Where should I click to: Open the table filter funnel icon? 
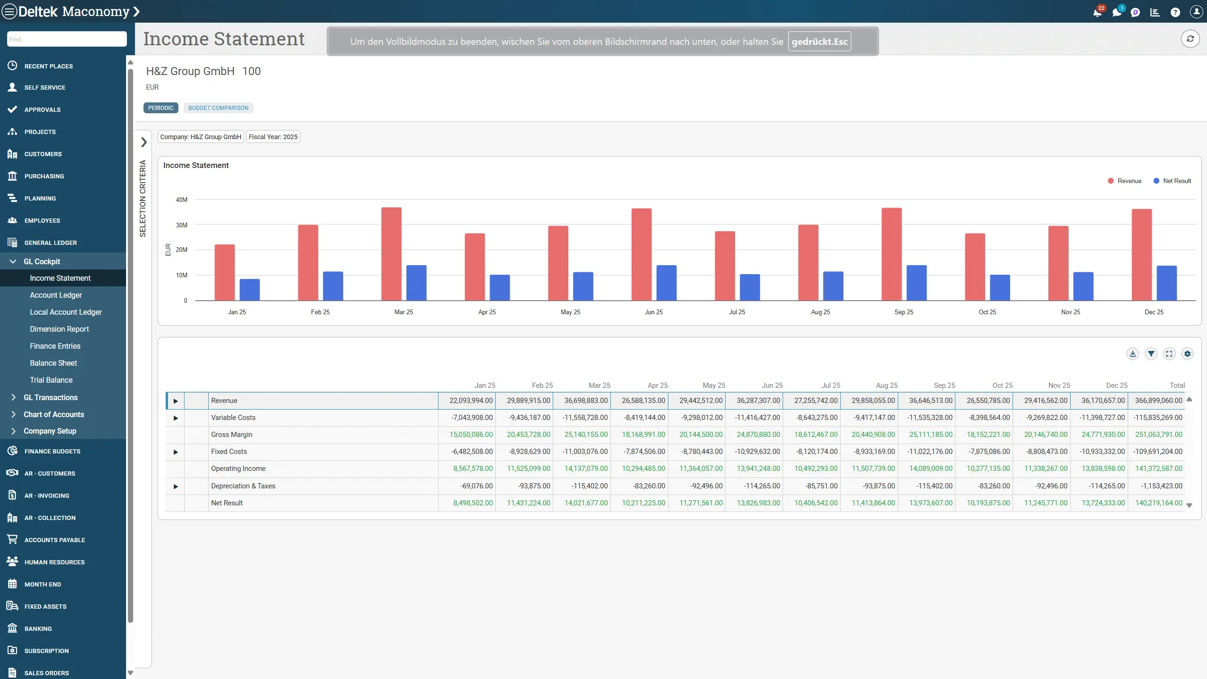(x=1151, y=353)
